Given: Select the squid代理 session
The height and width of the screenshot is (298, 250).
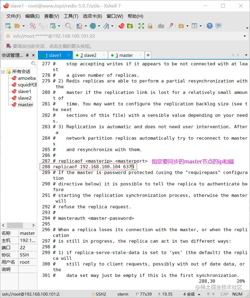Looking at the screenshot, I should pyautogui.click(x=27, y=85).
